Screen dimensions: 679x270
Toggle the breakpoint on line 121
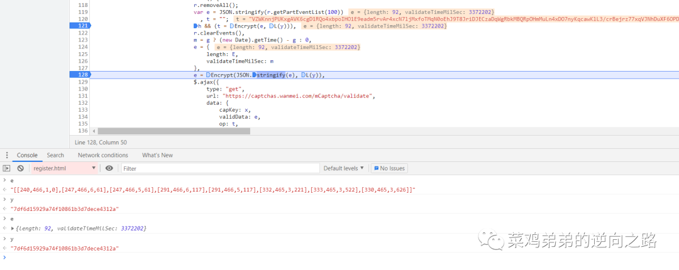click(x=80, y=26)
